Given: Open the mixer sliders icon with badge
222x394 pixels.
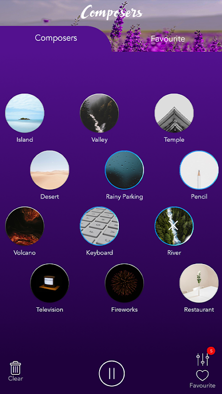Looking at the screenshot, I should [203, 360].
